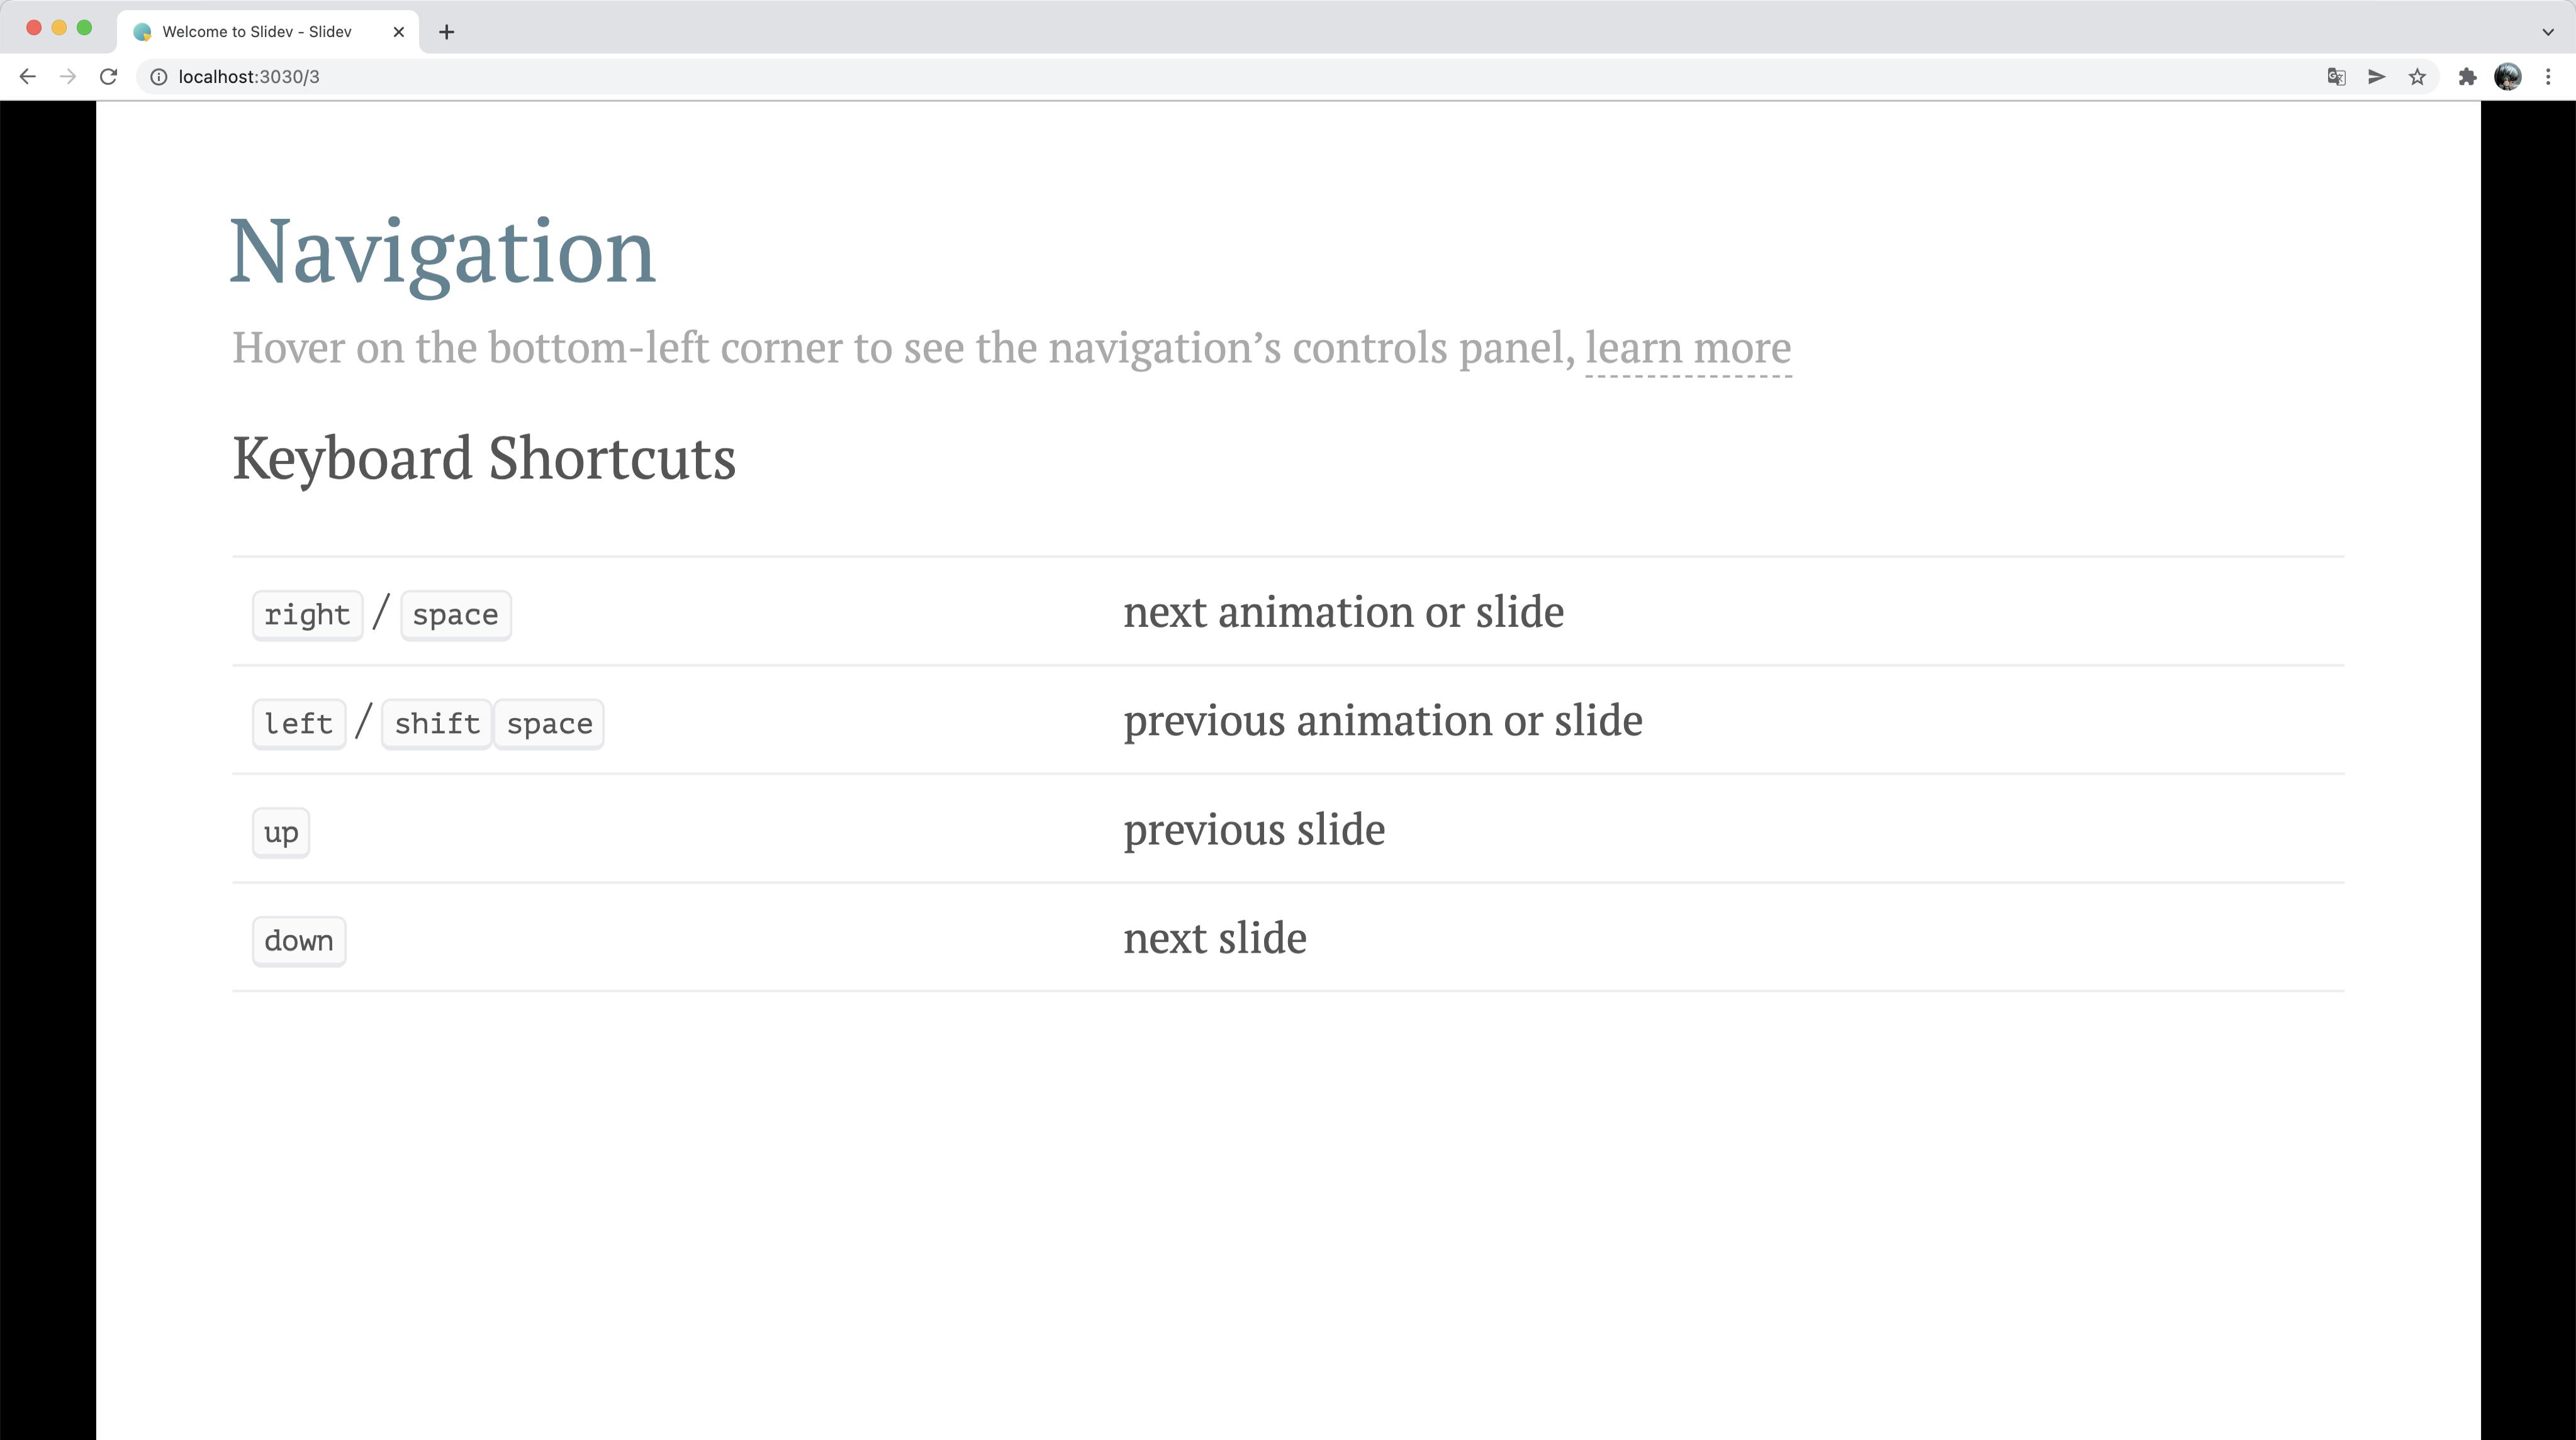Click the "shift" keyboard key label

tap(437, 724)
